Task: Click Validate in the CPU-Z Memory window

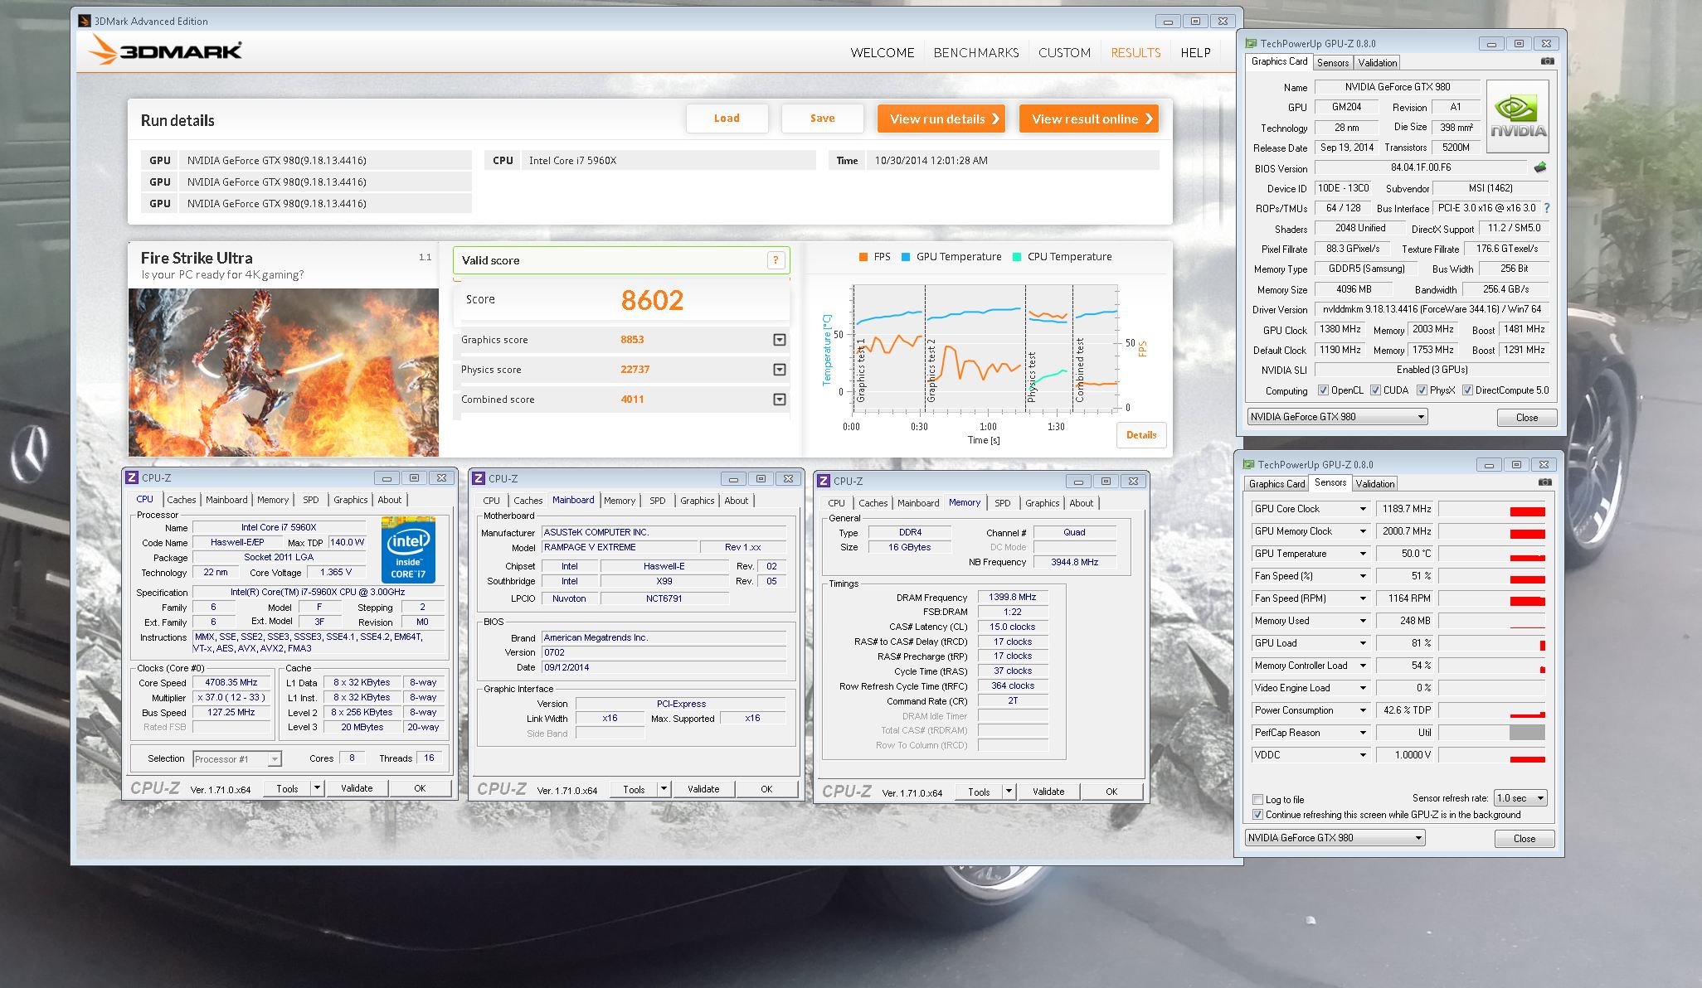Action: point(1048,792)
